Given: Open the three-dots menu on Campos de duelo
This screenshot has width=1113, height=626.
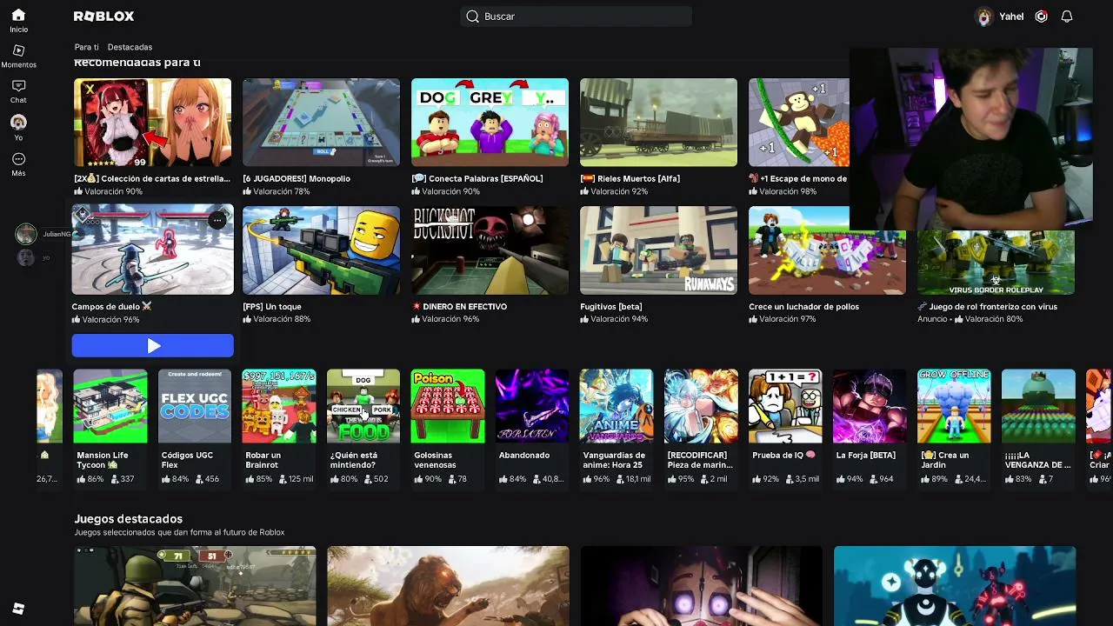Looking at the screenshot, I should coord(217,221).
